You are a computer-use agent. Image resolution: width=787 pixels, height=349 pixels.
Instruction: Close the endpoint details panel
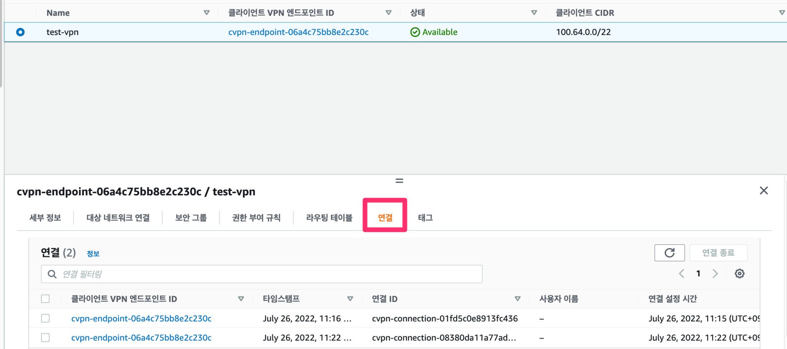coord(764,191)
